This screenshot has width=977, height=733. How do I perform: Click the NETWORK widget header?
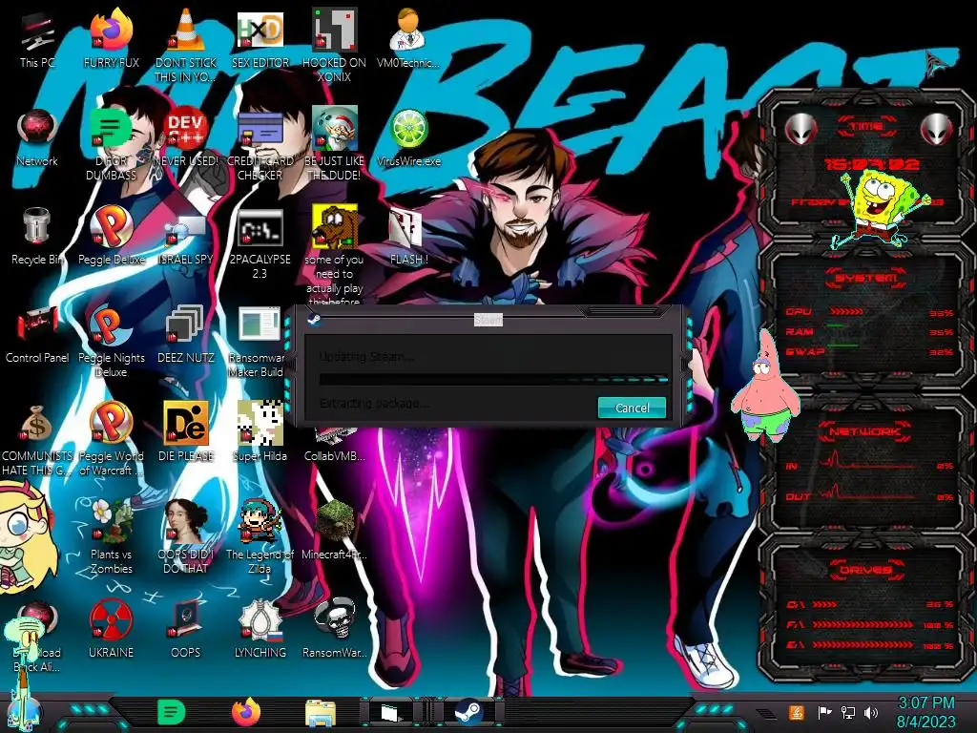865,430
